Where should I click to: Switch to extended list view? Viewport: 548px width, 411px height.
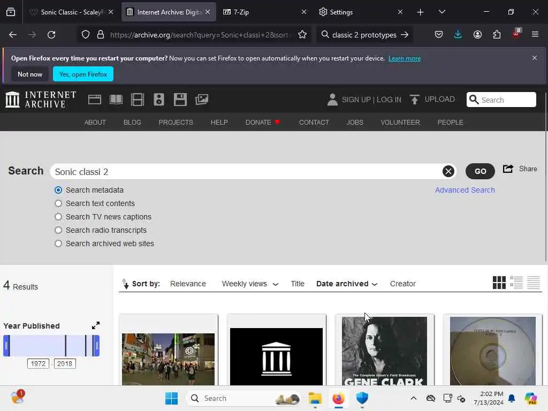(x=516, y=283)
